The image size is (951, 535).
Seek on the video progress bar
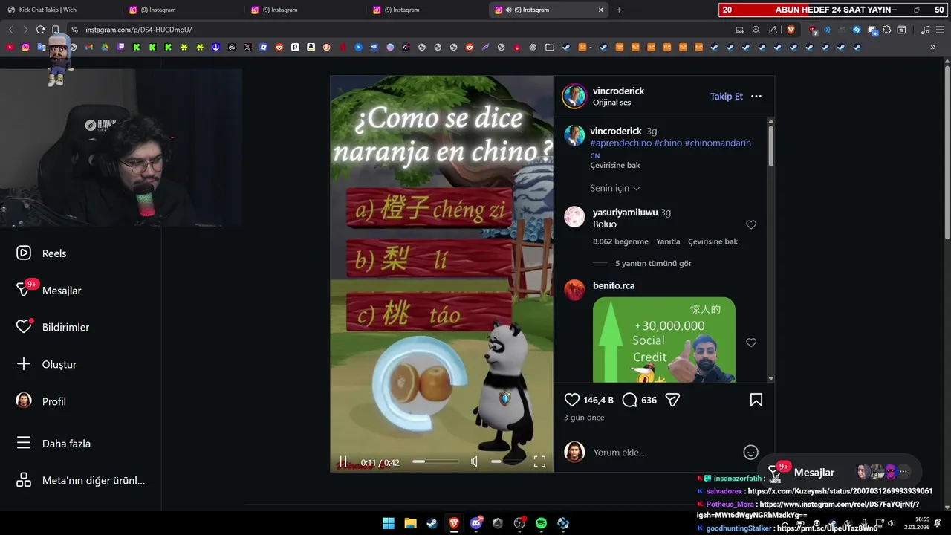[435, 461]
